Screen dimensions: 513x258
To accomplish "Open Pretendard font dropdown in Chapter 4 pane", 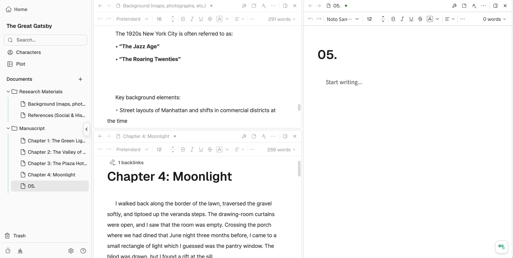I will [132, 150].
